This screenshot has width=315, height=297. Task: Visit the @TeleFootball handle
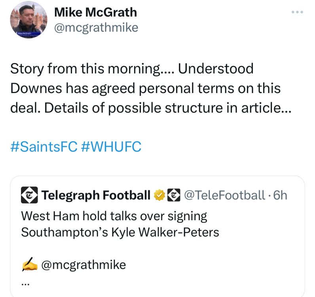(224, 195)
